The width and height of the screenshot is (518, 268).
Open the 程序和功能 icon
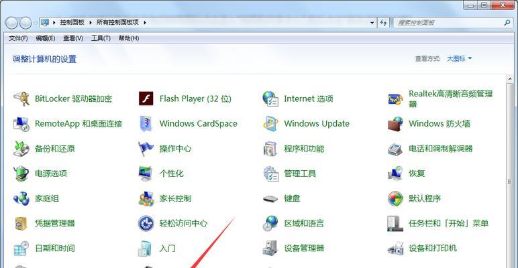[x=270, y=149]
